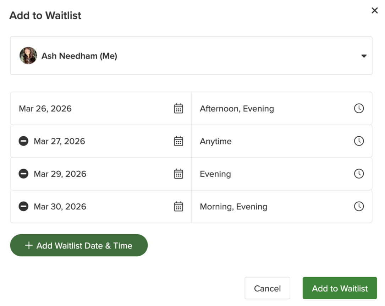This screenshot has height=306, width=385.
Task: Click the Add to Waitlist title
Action: tap(45, 16)
